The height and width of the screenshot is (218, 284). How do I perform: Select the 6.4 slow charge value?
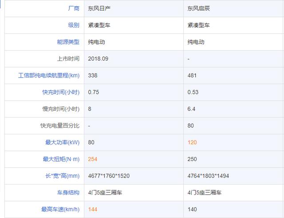(x=191, y=109)
